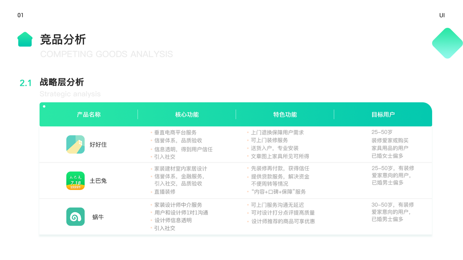This screenshot has width=463, height=260.
Task: Click the text 家装建材室内家居设计
Action: (x=181, y=169)
